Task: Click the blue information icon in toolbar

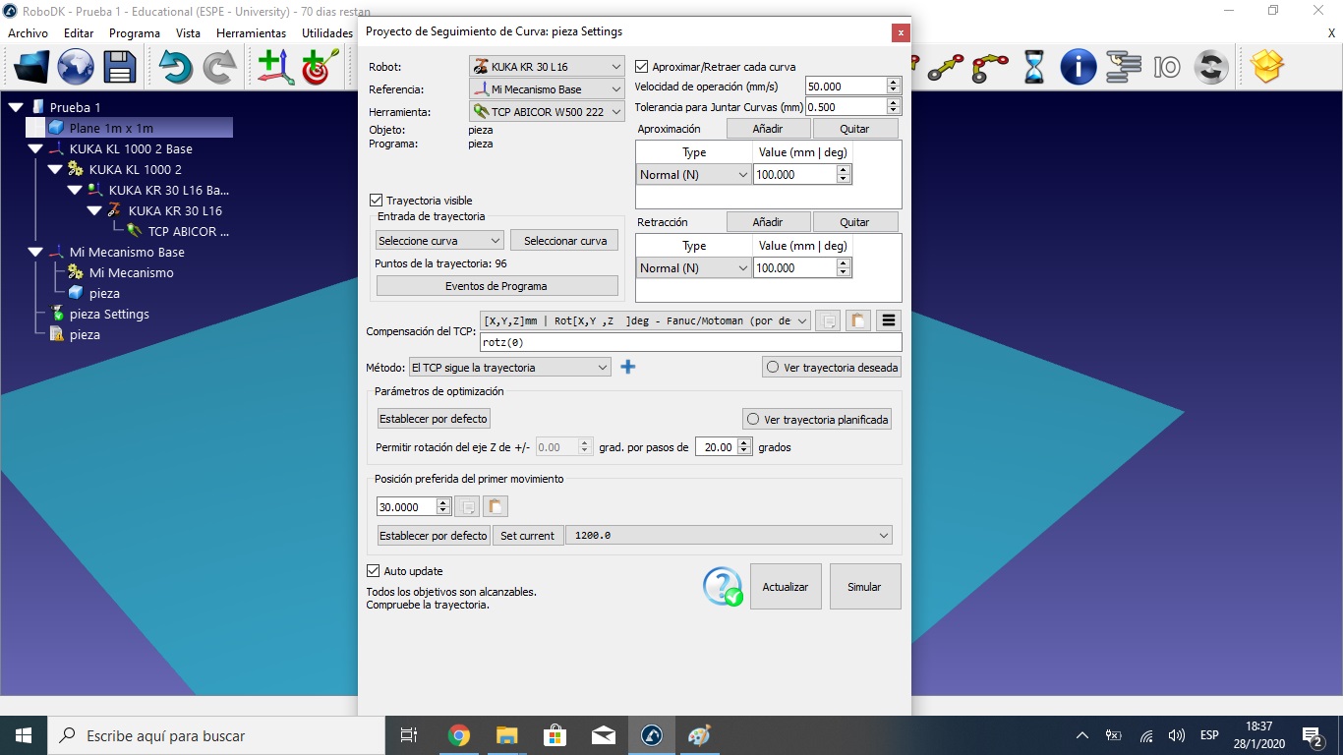Action: [1078, 67]
